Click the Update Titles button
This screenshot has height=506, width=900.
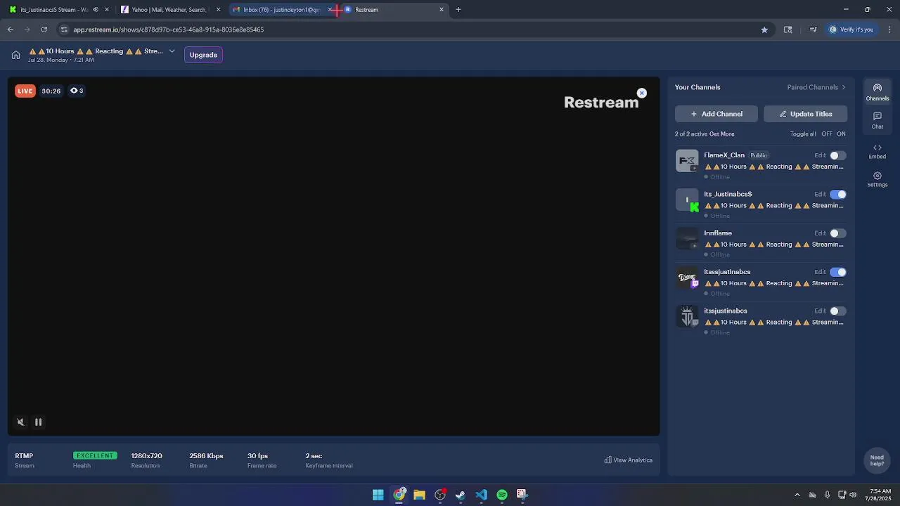point(805,114)
